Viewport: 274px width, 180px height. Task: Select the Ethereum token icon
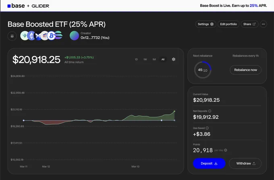(x=31, y=36)
